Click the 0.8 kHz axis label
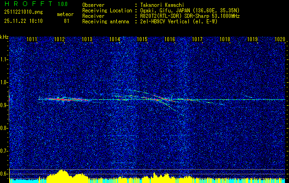This screenshot has height=183, width=289. 4,128
